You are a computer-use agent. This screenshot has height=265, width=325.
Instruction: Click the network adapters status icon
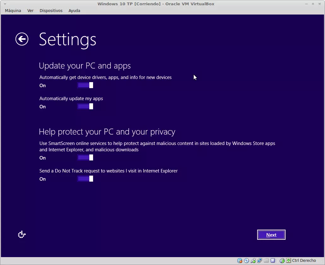click(260, 261)
